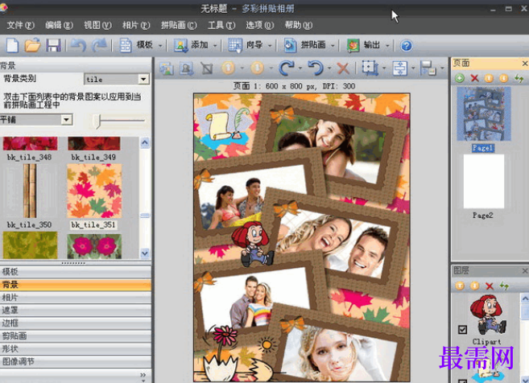Click green swap arrows in 页面 panel

tap(519, 79)
